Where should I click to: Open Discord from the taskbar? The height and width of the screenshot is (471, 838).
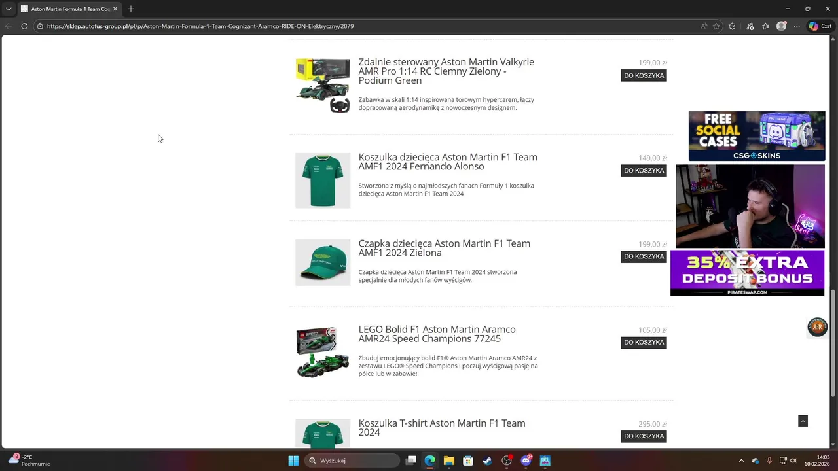(x=526, y=461)
